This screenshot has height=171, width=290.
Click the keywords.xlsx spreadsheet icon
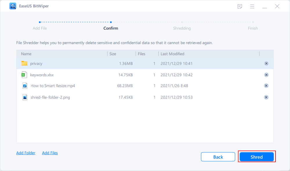point(24,75)
